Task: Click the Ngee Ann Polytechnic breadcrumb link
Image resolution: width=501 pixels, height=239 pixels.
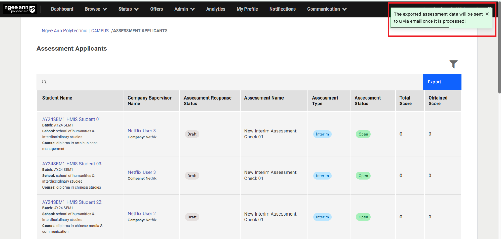Action: coord(64,31)
